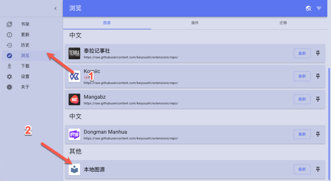Open global source search
The height and width of the screenshot is (181, 331).
(x=308, y=8)
